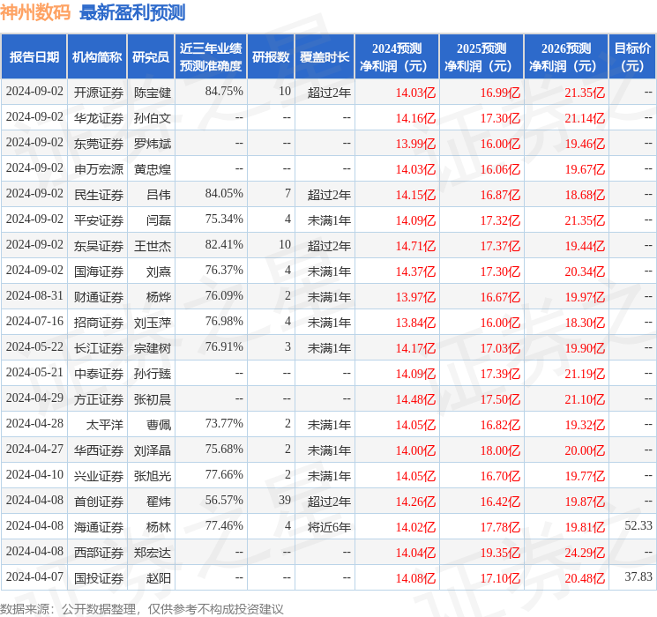Image resolution: width=657 pixels, height=617 pixels.
Task: Select the 海通证券 target price 52.33
Action: click(638, 525)
